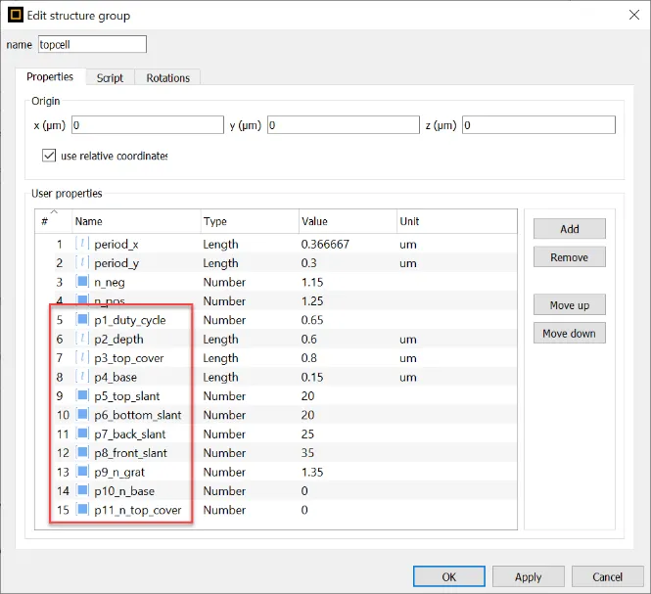Select the n_neg property icon
Screen dimensions: 651x594
(x=82, y=282)
